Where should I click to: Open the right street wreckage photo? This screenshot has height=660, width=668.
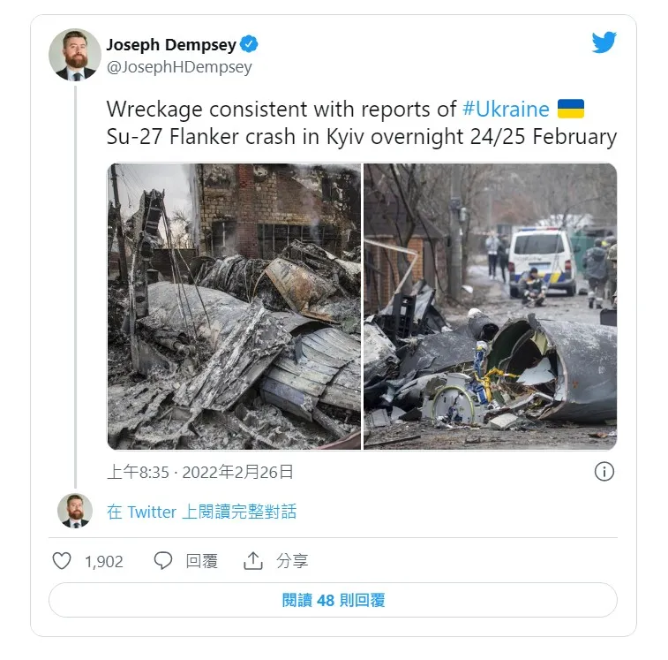click(491, 307)
